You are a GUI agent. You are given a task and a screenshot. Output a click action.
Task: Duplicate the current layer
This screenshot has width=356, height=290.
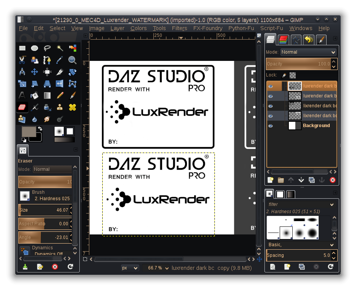pyautogui.click(x=312, y=180)
